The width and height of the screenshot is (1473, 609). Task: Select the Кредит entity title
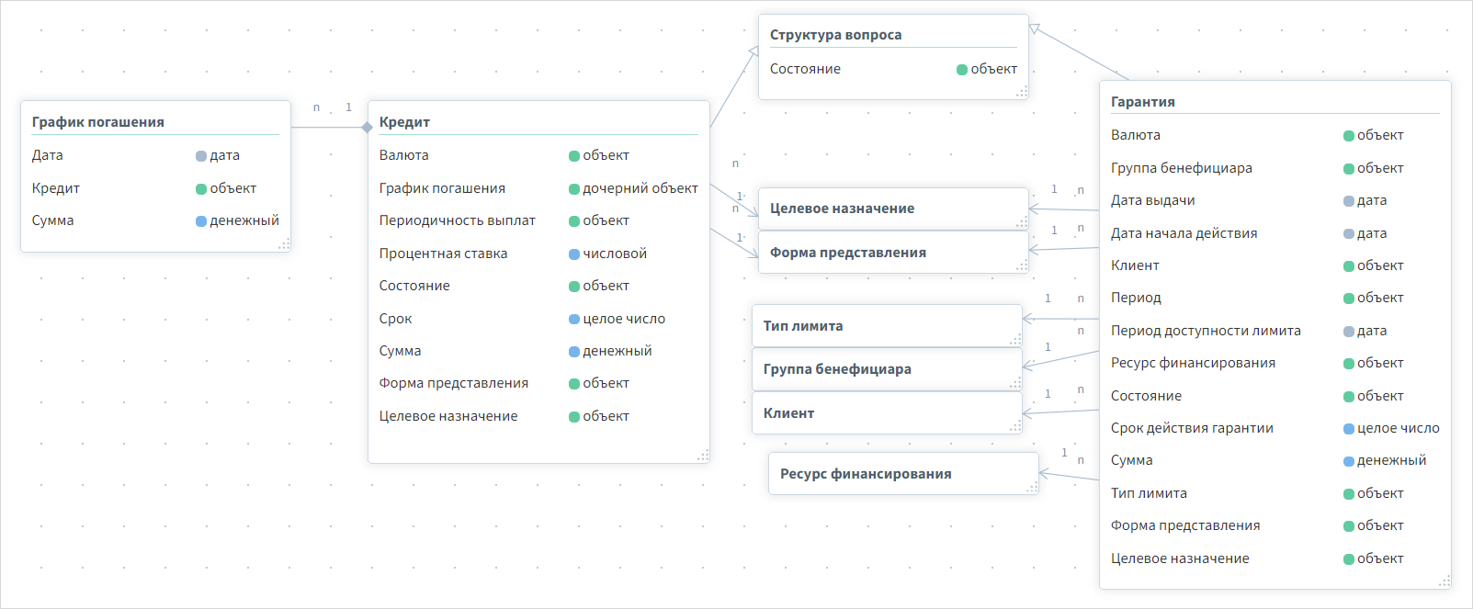[x=404, y=122]
